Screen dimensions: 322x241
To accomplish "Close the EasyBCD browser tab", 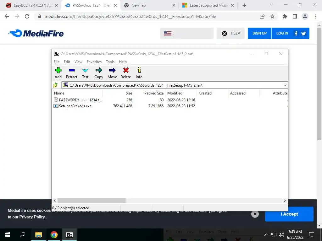I will (57, 5).
